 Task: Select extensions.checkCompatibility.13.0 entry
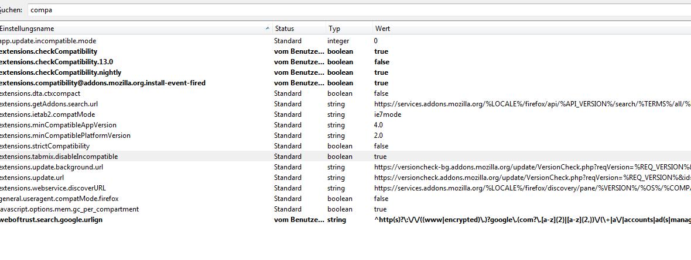click(x=56, y=62)
